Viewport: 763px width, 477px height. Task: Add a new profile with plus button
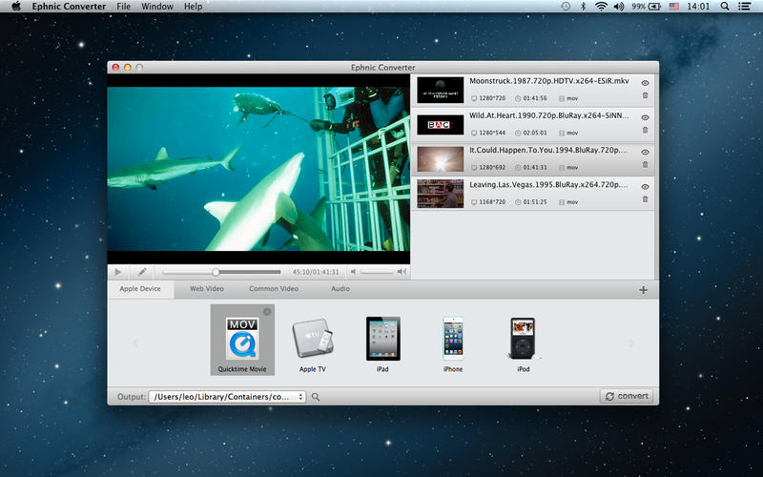tap(643, 290)
